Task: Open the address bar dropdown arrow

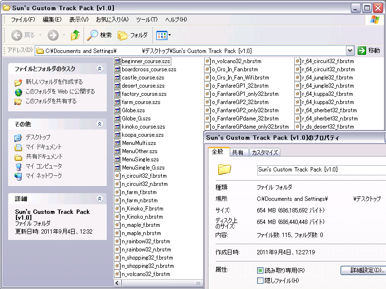Action: pyautogui.click(x=350, y=51)
